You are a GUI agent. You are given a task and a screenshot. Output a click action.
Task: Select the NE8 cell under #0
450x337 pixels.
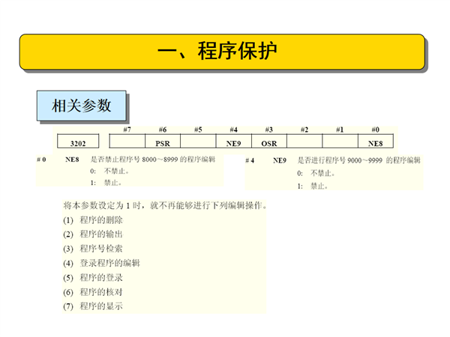pos(375,142)
